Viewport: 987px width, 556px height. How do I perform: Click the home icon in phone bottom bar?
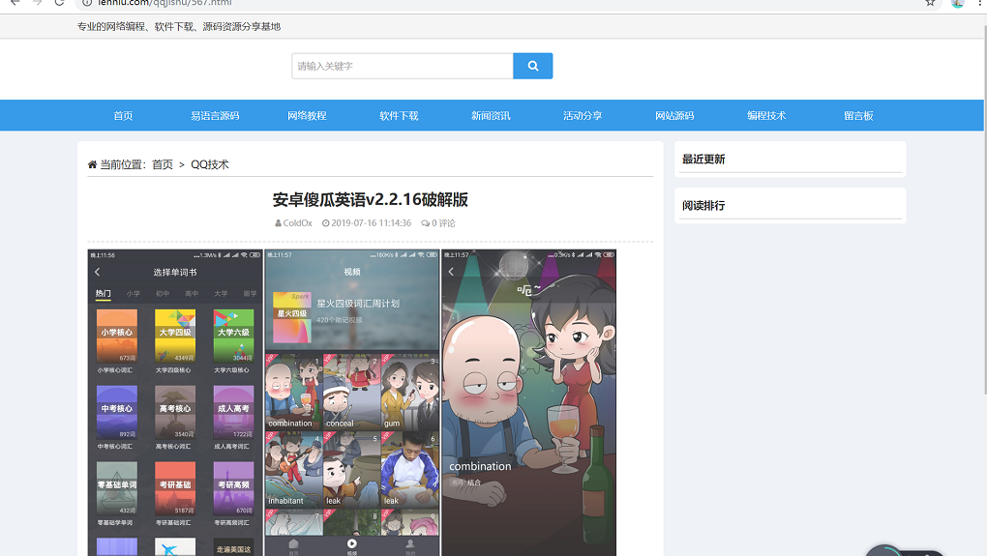click(x=293, y=544)
